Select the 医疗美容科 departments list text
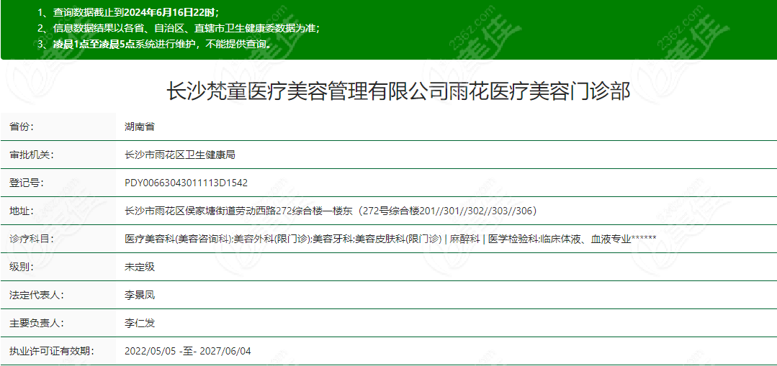Image resolution: width=777 pixels, height=366 pixels. pyautogui.click(x=390, y=239)
